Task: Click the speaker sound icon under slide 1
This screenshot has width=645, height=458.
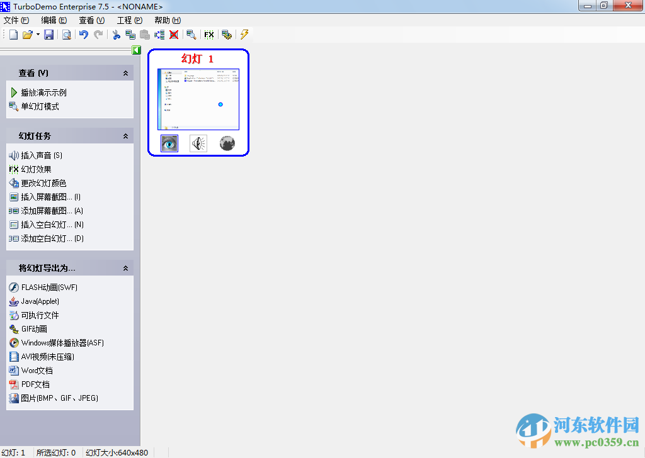Action: click(x=198, y=143)
